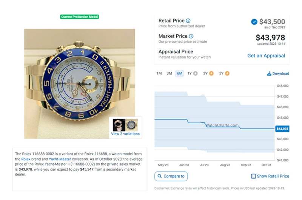The image size is (302, 200).
Task: Click the blue verified checkmark badge
Action: coord(254,22)
